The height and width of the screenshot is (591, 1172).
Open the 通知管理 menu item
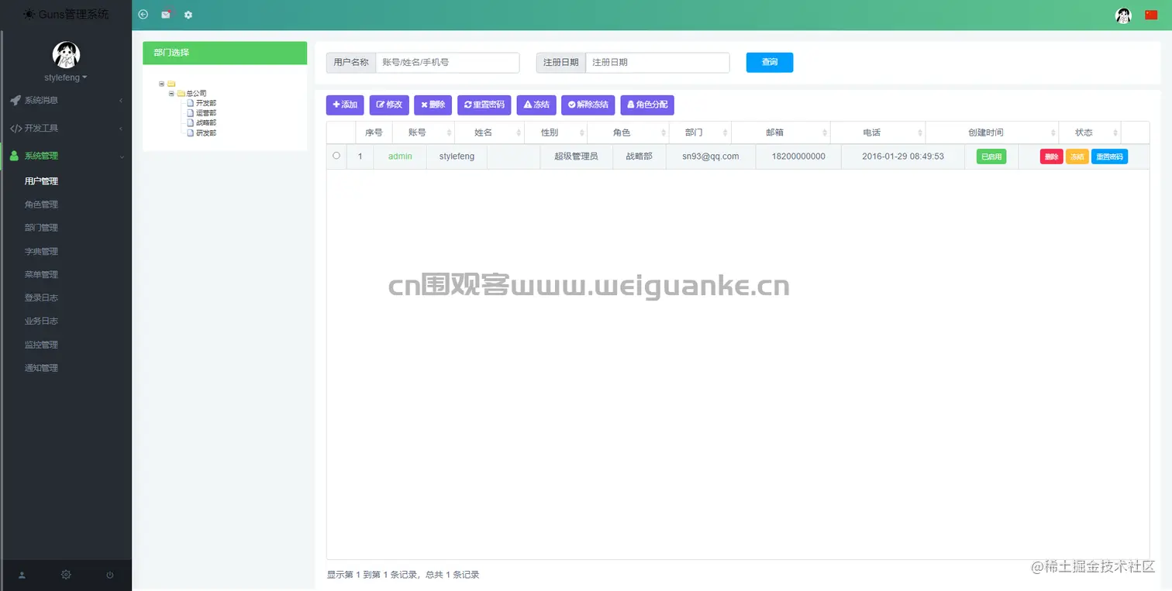point(41,368)
